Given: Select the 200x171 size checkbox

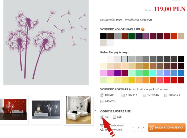Looking at the screenshot, I should pyautogui.click(x=166, y=95).
